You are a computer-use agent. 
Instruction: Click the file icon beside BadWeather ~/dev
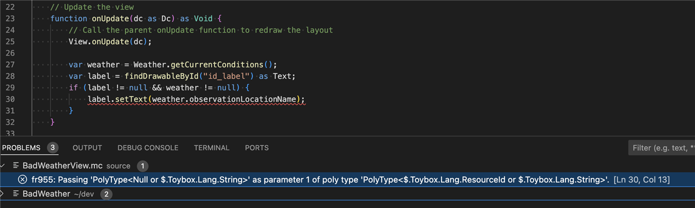pyautogui.click(x=17, y=194)
